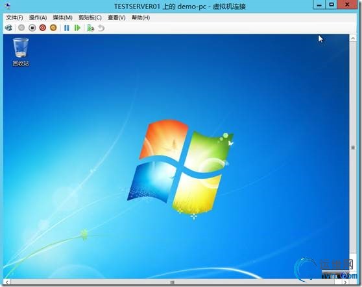Create a checkpoint snapshot icon
Viewport: 362px width, 287px height.
point(90,28)
